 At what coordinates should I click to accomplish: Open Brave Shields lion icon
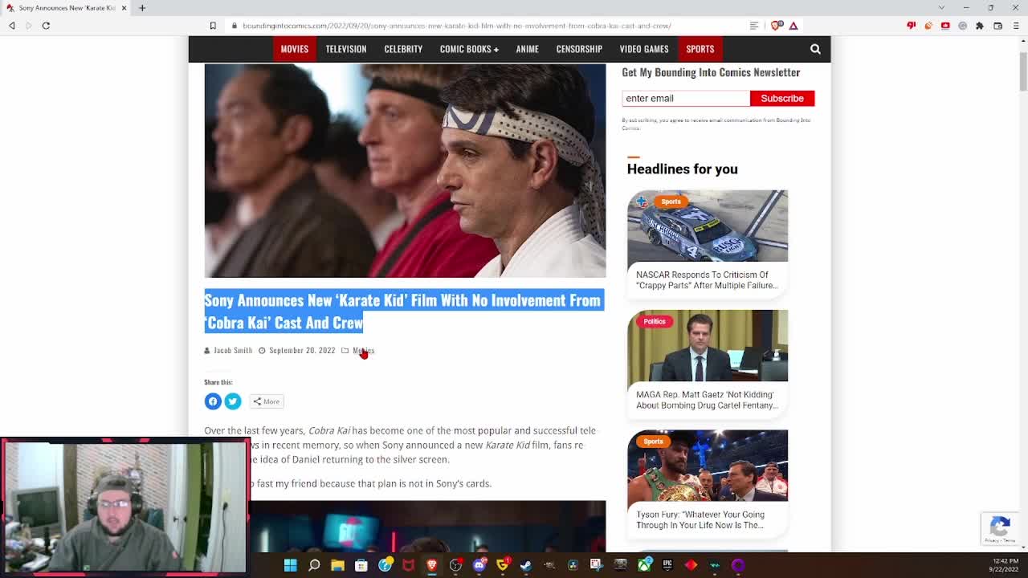pos(776,26)
